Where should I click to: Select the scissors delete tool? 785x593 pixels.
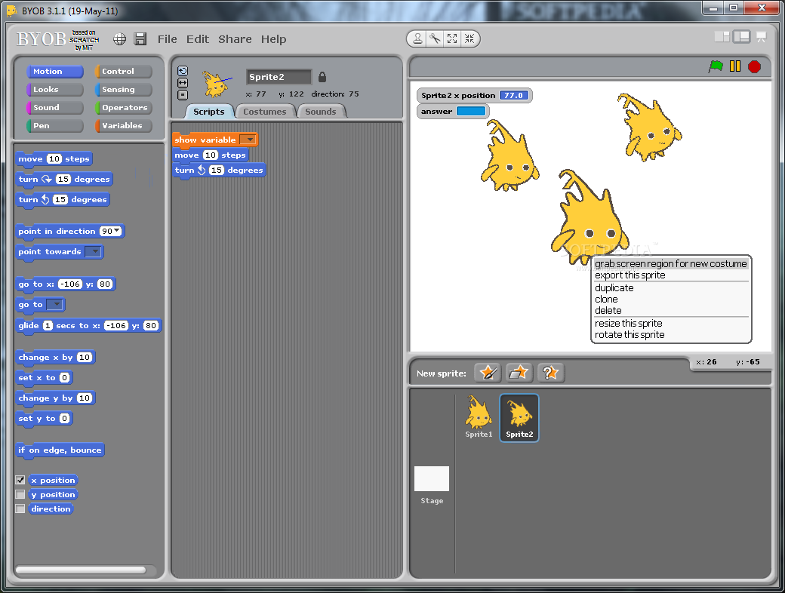click(435, 38)
